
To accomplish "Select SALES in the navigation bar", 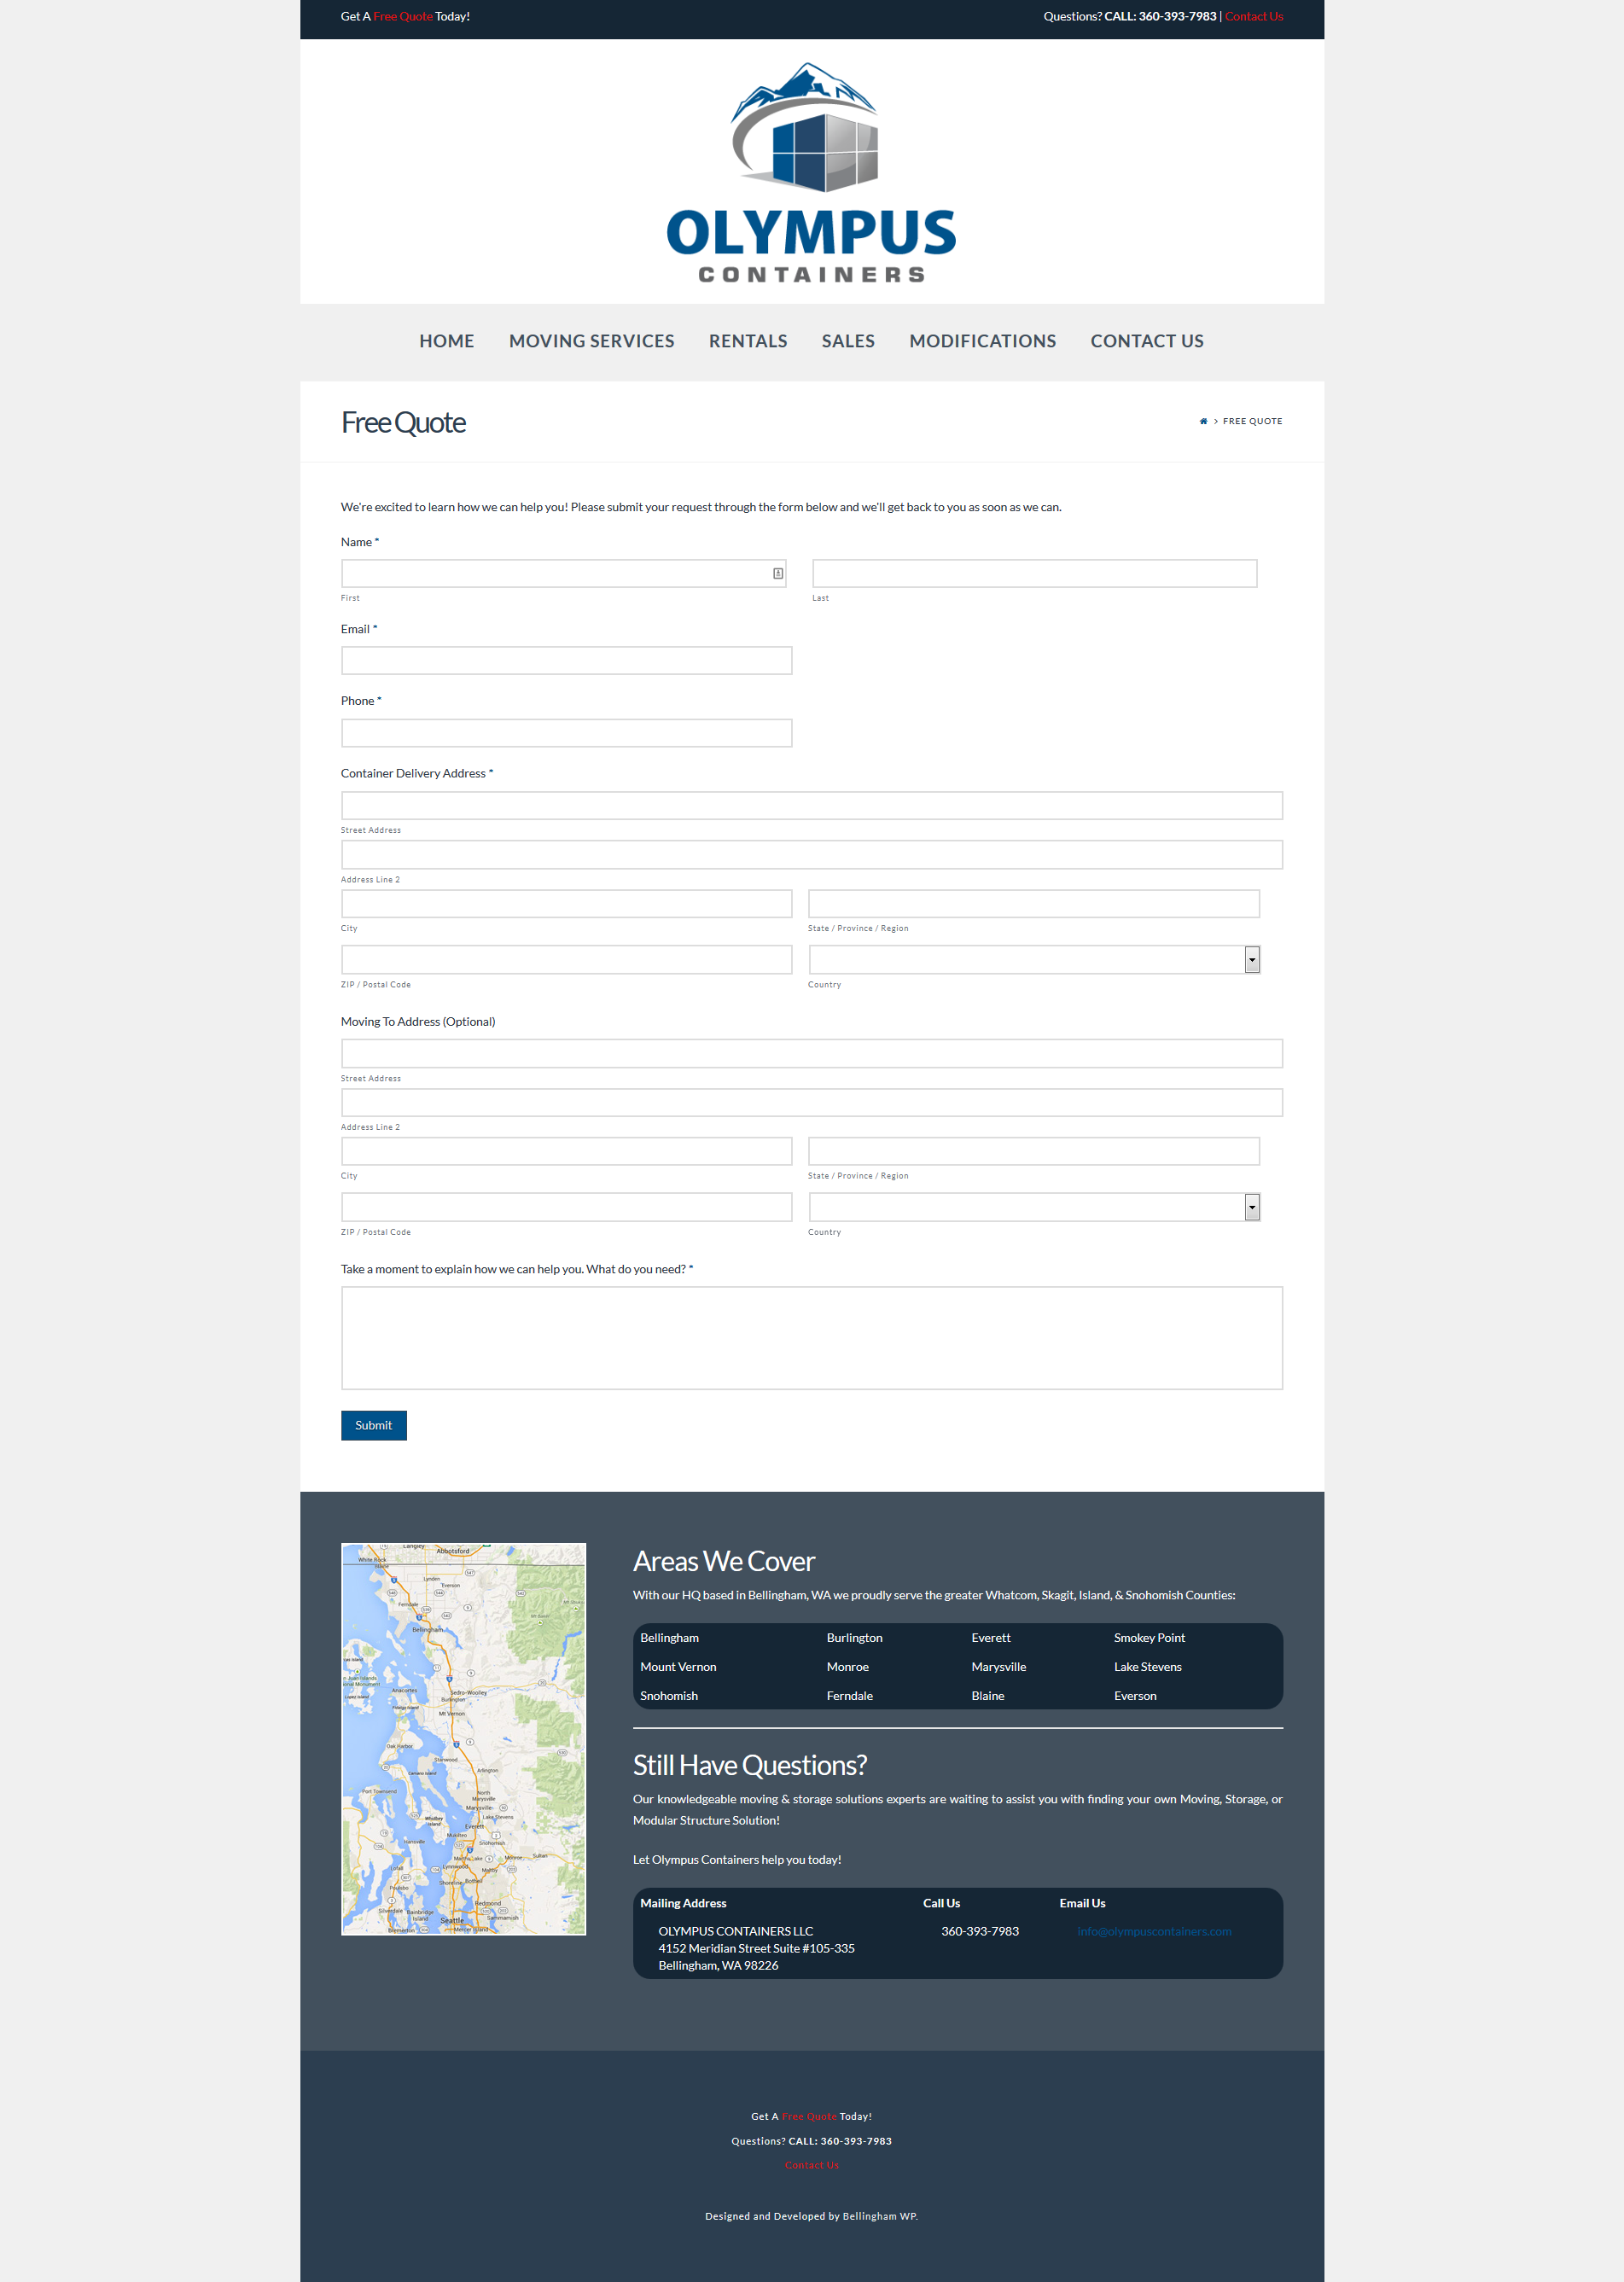I will click(x=848, y=341).
